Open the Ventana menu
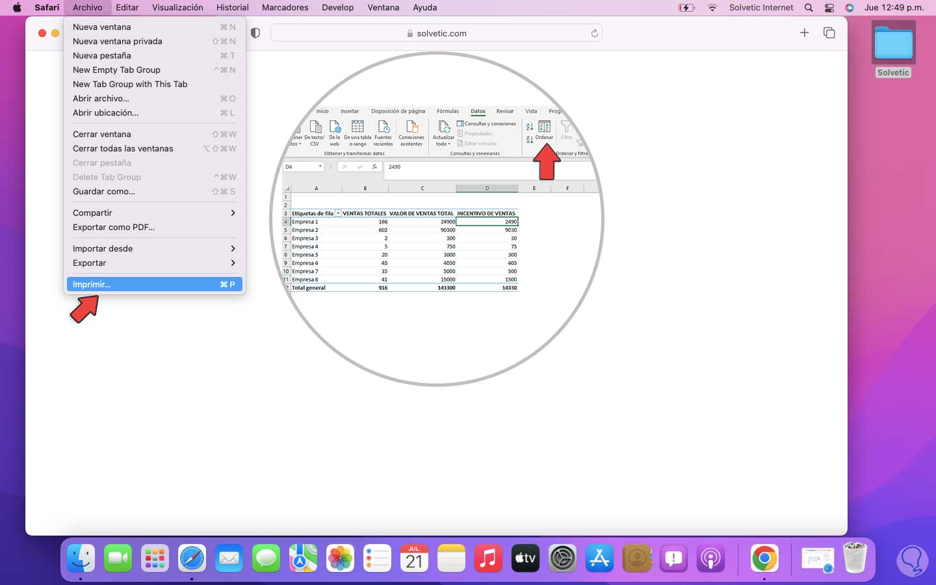The height and width of the screenshot is (585, 936). 383,8
